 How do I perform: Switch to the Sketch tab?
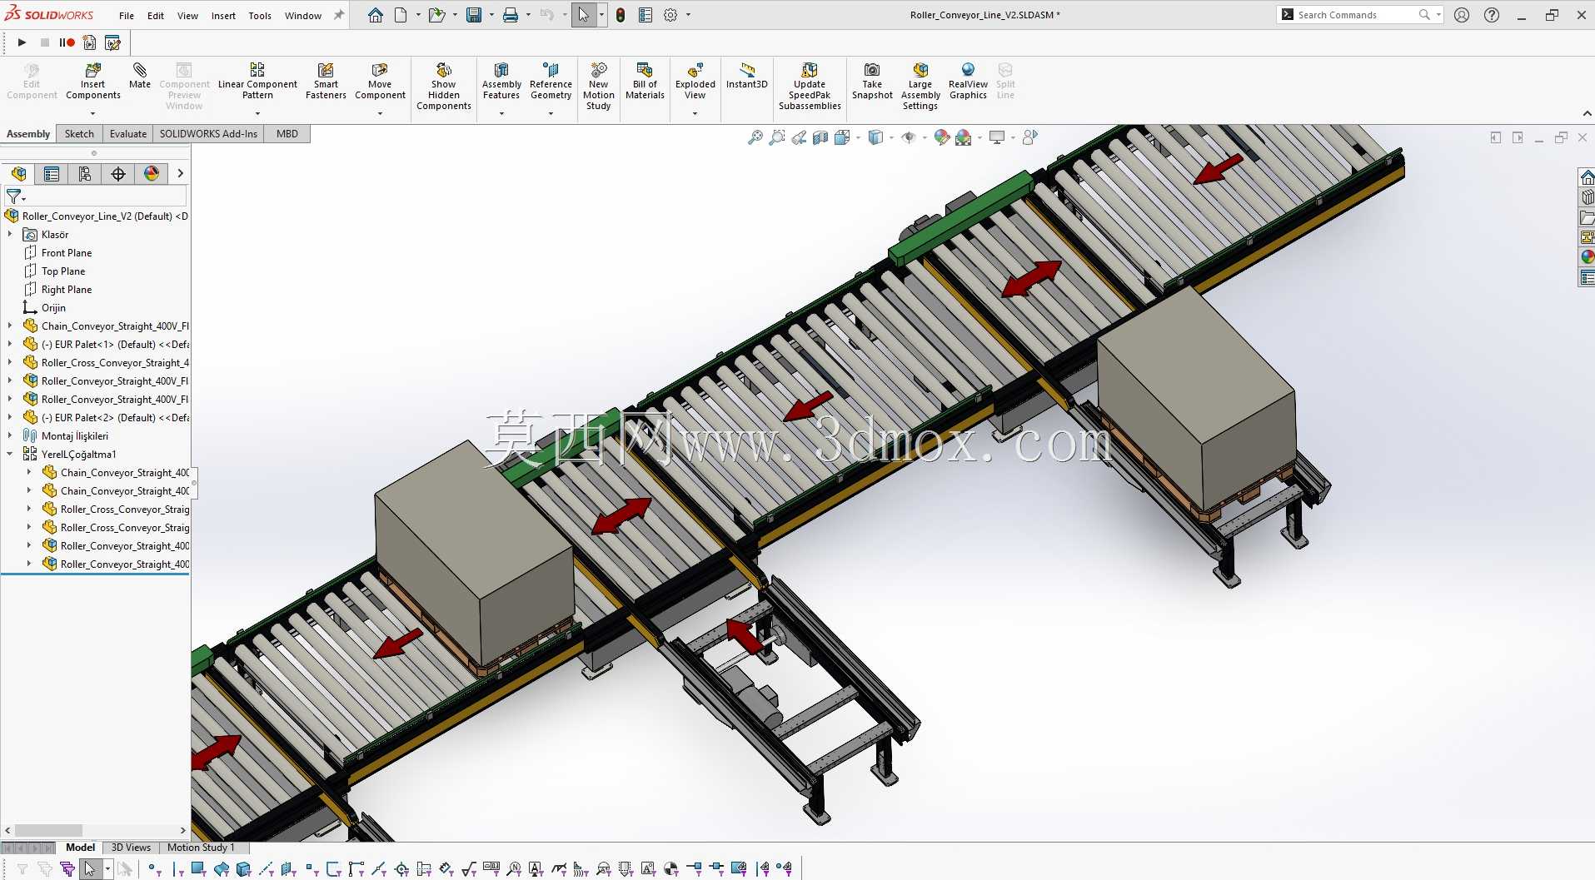[79, 134]
